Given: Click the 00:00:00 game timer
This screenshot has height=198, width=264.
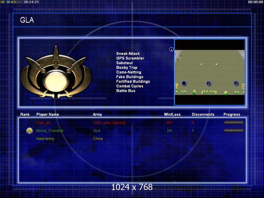Looking at the screenshot, I should [255, 2].
